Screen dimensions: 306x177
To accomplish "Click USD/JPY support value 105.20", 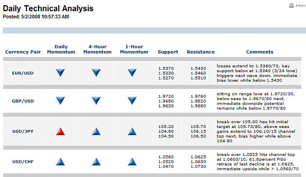I will 166,126.
